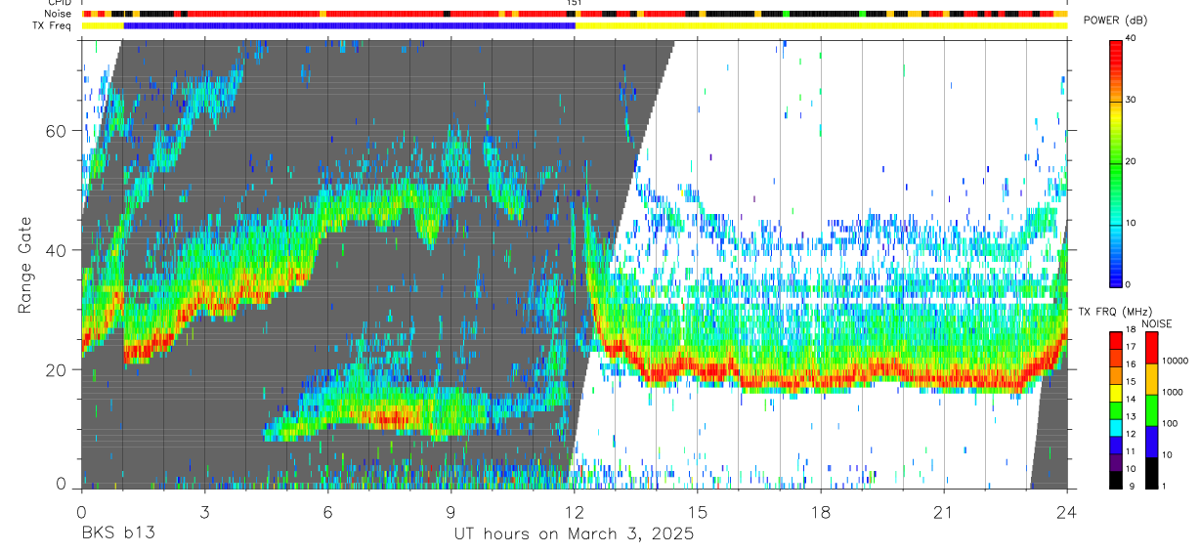
Task: Click the '10000' label on the noise legend
Action: (1177, 362)
